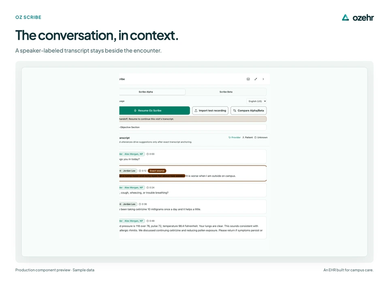Click 'An EHR built for campus care.' footer
This screenshot has height=292, width=389.
[348, 270]
